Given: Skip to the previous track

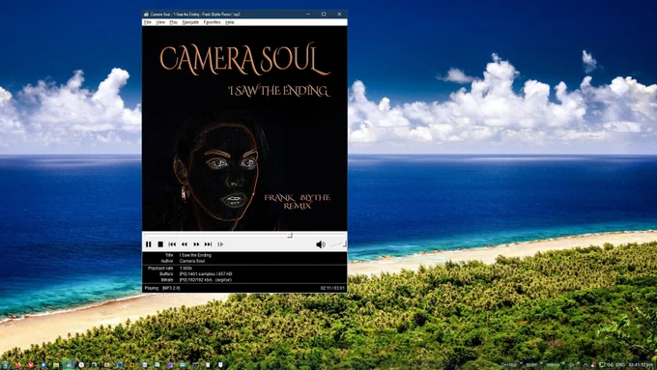Looking at the screenshot, I should pos(172,244).
